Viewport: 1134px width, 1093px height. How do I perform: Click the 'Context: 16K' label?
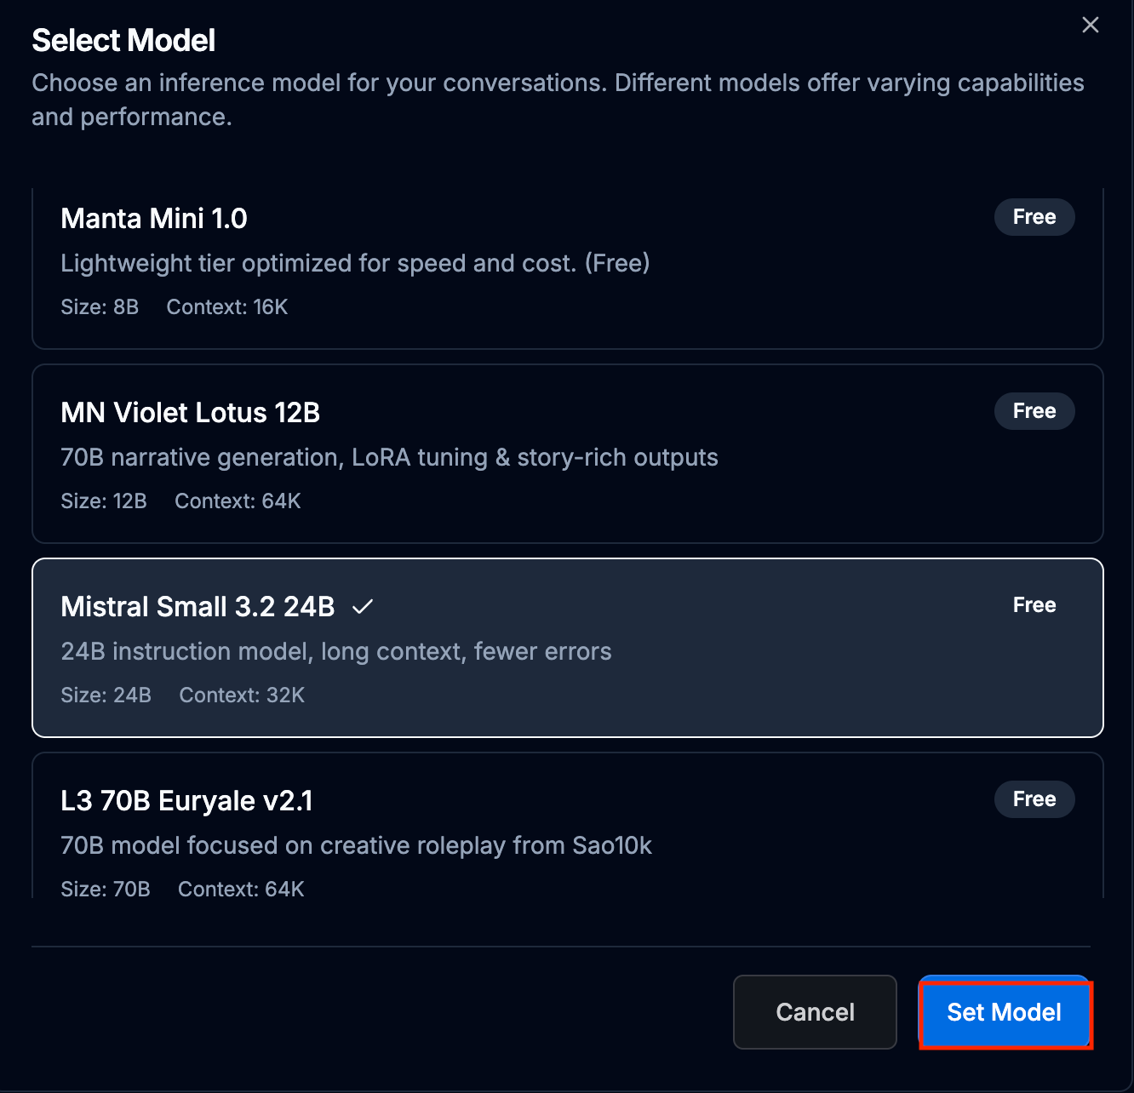pyautogui.click(x=227, y=307)
